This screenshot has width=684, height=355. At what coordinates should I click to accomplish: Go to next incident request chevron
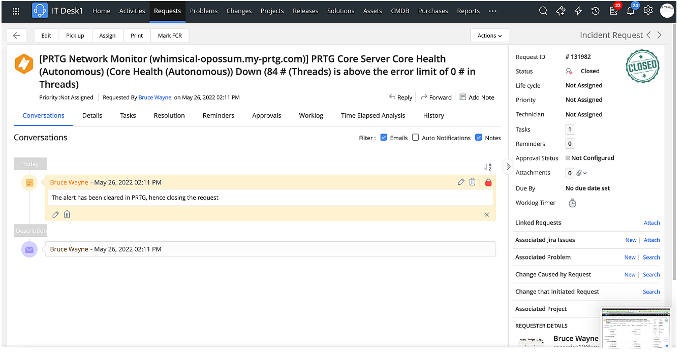point(659,35)
